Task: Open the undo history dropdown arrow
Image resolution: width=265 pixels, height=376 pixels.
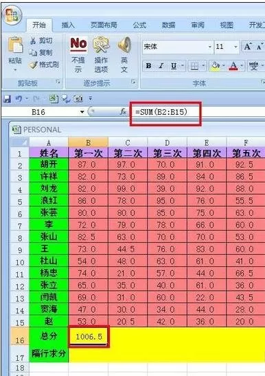Action: coord(27,98)
